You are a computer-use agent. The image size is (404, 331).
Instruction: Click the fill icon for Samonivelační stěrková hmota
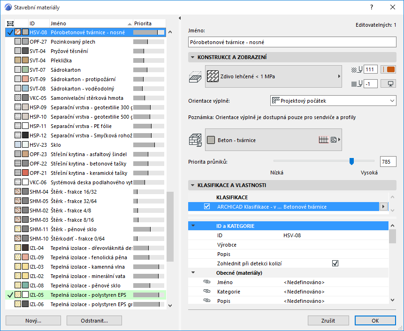click(x=18, y=98)
